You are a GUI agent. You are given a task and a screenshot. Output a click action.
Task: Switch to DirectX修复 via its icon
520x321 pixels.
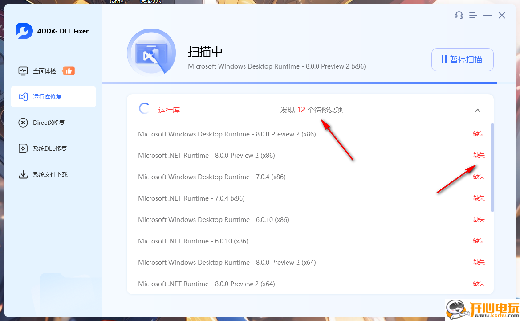click(x=23, y=122)
